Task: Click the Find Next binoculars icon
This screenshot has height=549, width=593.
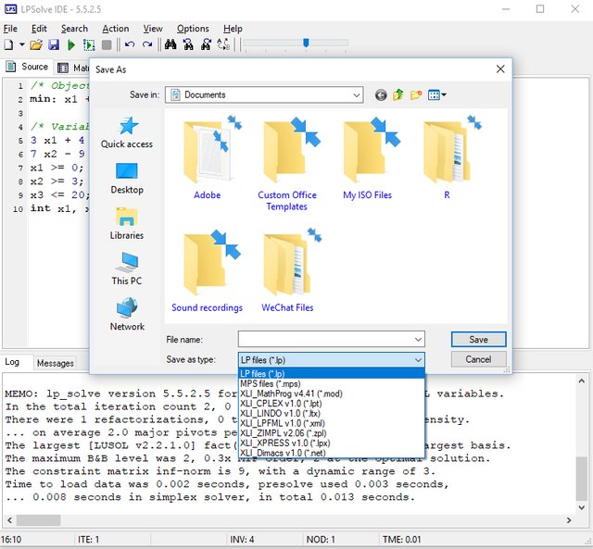Action: [188, 44]
